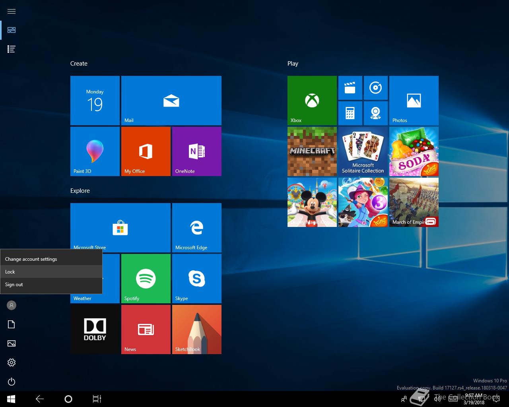Screen dimensions: 509x407
Task: Click the Windows Start button
Action: tap(11, 399)
